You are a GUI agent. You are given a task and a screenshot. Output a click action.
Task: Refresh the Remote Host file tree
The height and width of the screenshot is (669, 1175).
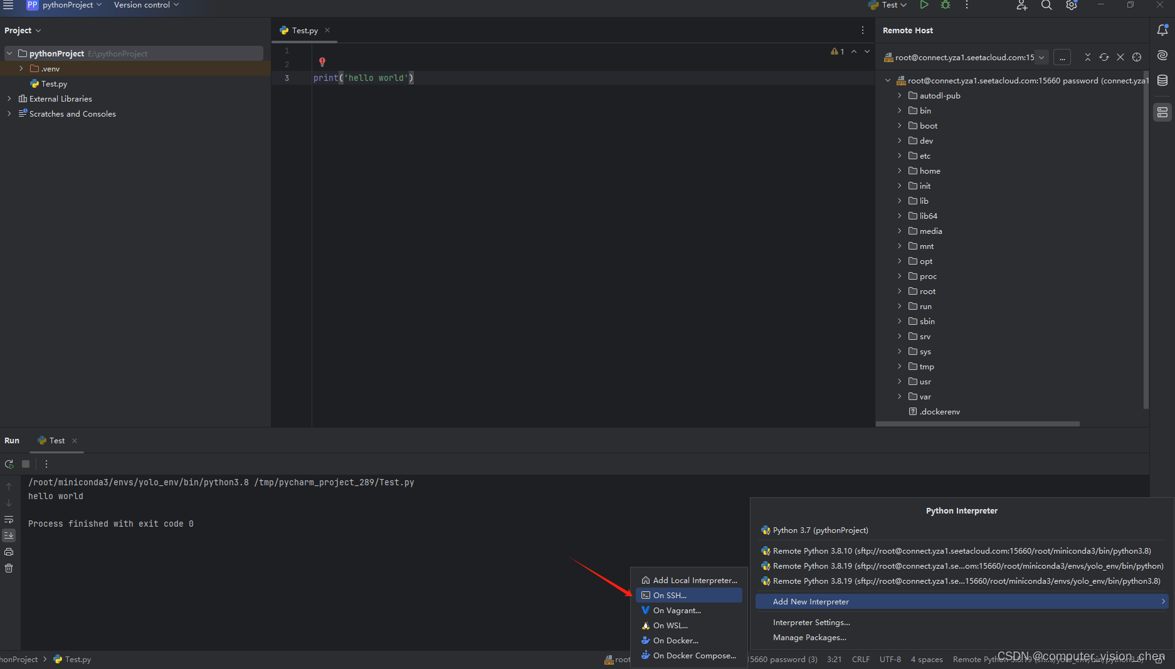[1104, 57]
